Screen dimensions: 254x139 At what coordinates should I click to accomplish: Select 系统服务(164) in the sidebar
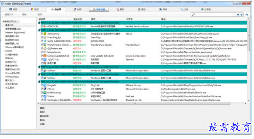(12, 36)
